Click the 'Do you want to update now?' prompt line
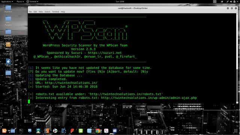The image size is (240, 135). pos(88,72)
